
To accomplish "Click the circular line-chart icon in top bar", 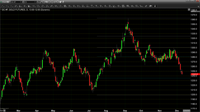I will click(x=44, y=2).
